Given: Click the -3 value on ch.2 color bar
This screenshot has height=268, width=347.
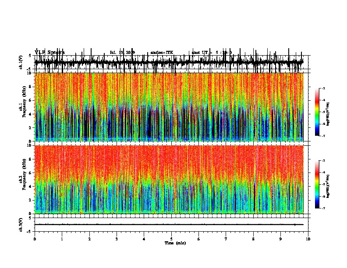Looking at the screenshot, I should [x=323, y=161].
